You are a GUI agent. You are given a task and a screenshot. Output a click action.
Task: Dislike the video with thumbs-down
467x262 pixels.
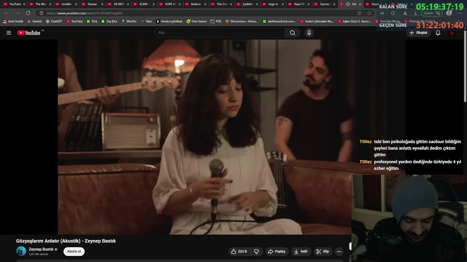256,251
